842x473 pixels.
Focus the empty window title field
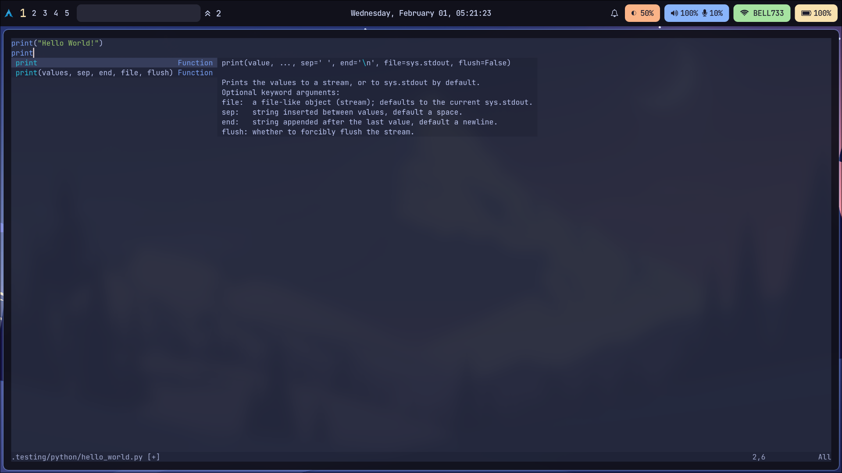click(139, 13)
